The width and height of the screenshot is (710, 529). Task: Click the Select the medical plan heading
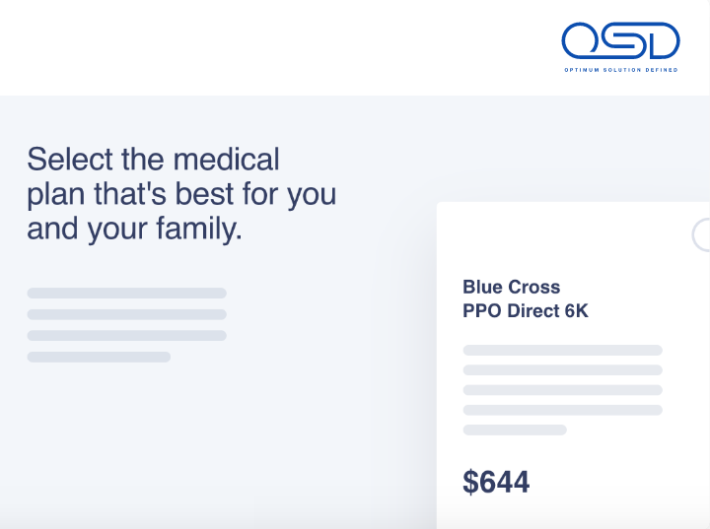(181, 194)
